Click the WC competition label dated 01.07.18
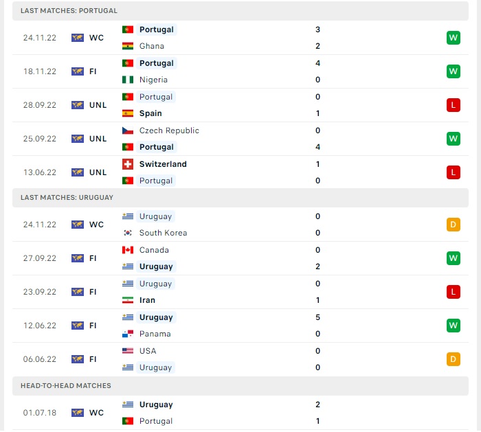This screenshot has width=481, height=432. 96,413
